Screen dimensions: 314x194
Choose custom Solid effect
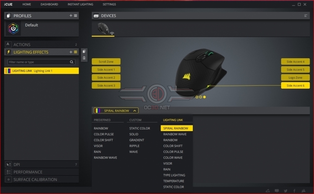134,134
